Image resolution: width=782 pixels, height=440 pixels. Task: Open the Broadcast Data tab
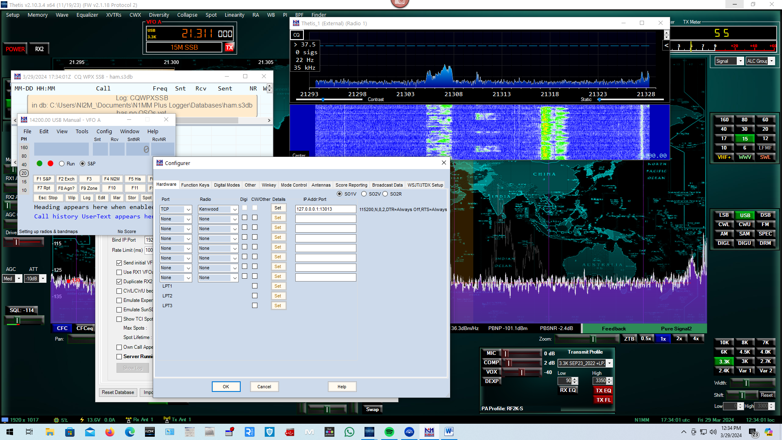[x=387, y=185]
